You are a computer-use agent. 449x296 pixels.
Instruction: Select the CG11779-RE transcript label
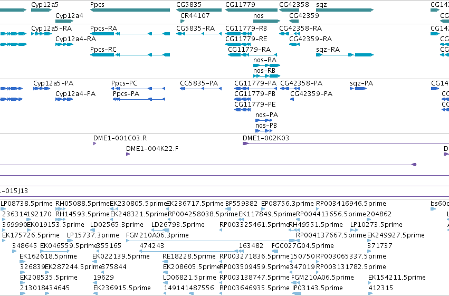click(x=246, y=39)
